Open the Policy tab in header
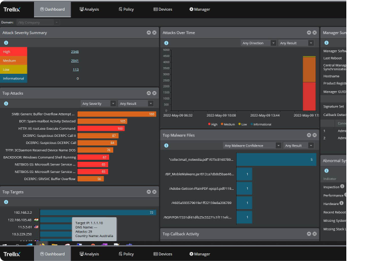 tap(126, 9)
